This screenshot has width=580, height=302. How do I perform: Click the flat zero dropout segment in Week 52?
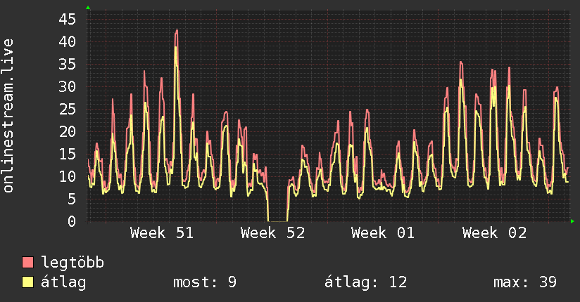(x=278, y=221)
